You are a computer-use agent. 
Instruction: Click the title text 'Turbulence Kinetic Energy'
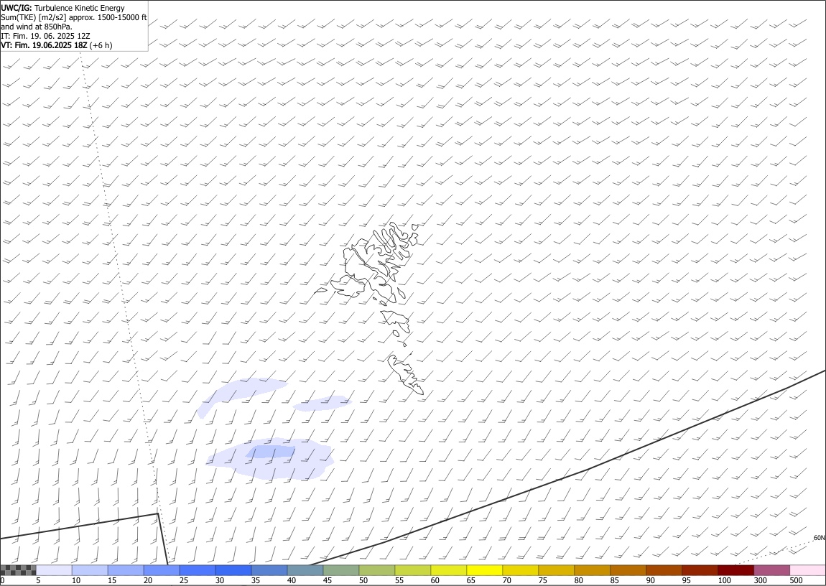pyautogui.click(x=80, y=8)
